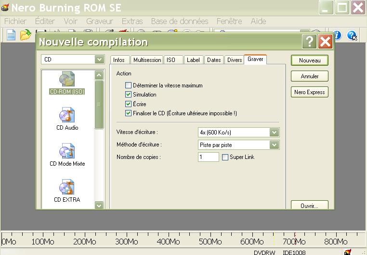Open the Éditer menu
367x255 pixels.
[45, 21]
